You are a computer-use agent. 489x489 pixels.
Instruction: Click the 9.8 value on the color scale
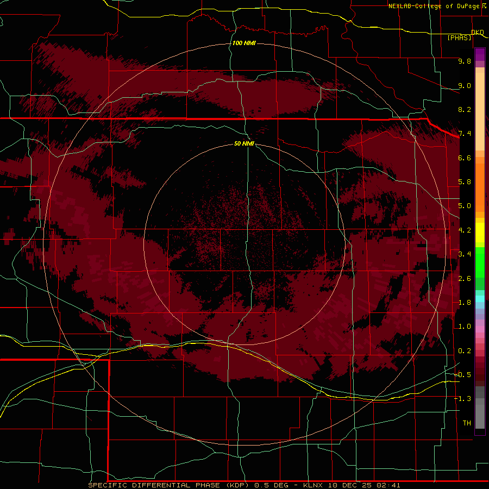coord(465,61)
